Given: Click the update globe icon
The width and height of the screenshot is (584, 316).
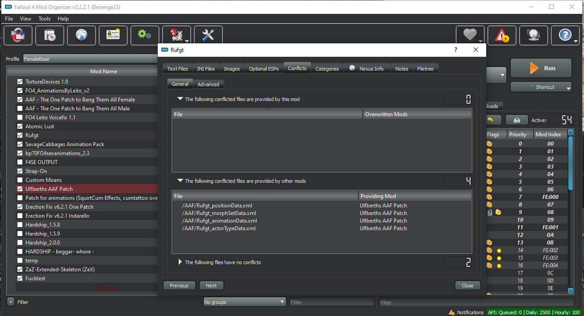Looking at the screenshot, I should point(534,35).
